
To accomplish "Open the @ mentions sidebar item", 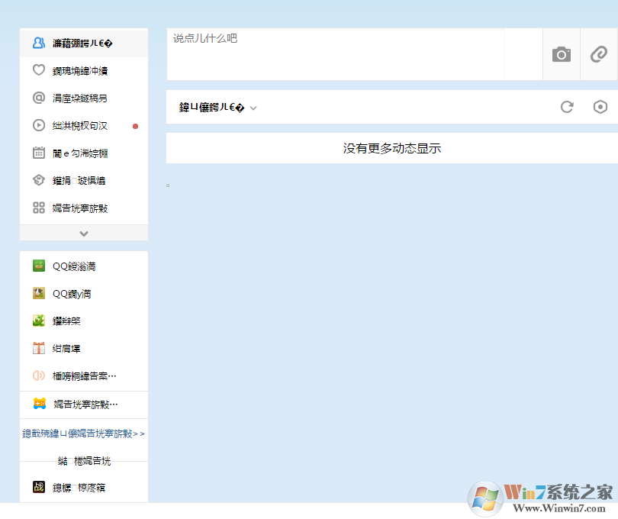I will point(80,98).
